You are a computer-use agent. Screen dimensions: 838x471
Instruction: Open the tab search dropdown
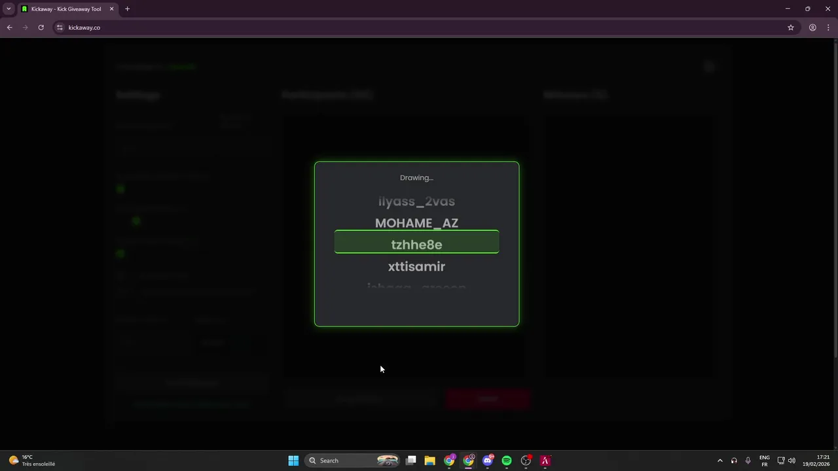9,9
